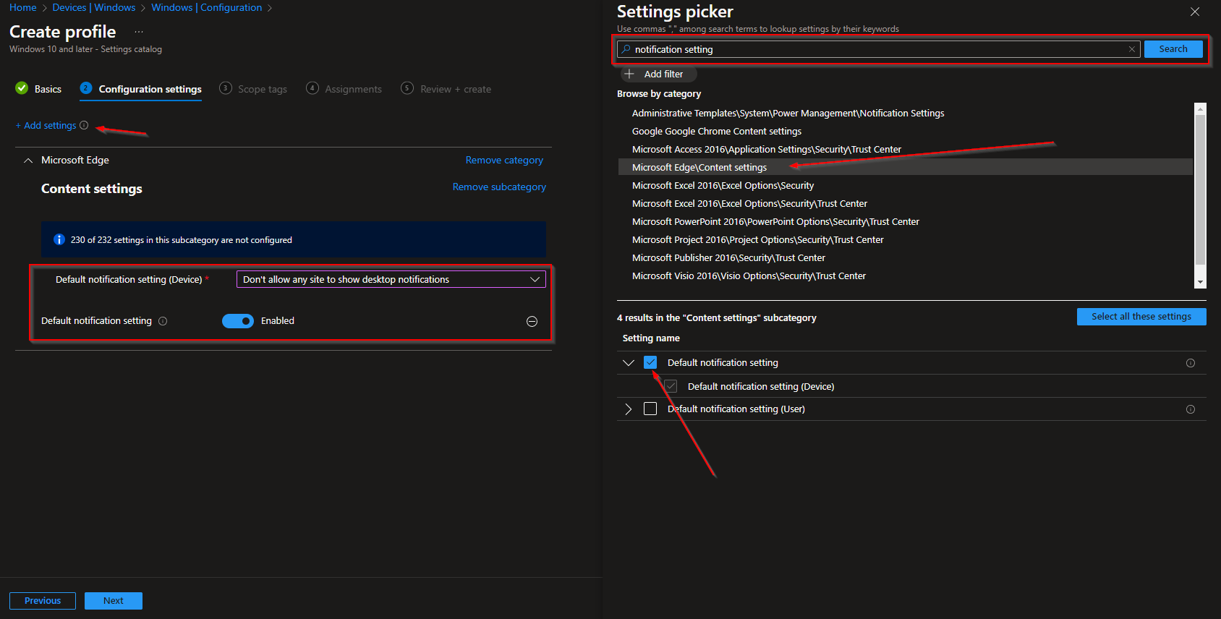The height and width of the screenshot is (619, 1221).
Task: Select Microsoft Access 2016 Trust Center category
Action: point(906,150)
